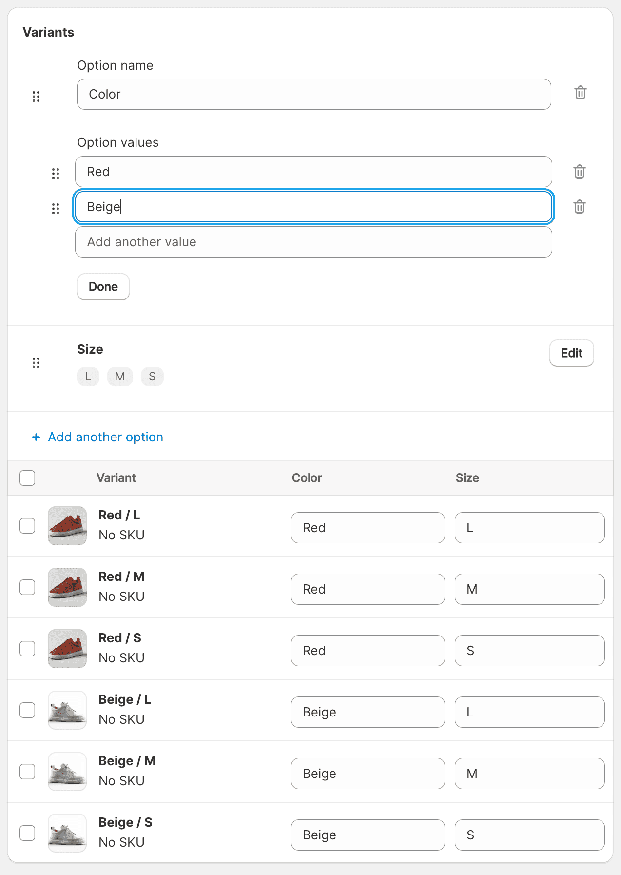This screenshot has height=875, width=621.
Task: Grab the drag handle for Size option
Action: coord(36,362)
